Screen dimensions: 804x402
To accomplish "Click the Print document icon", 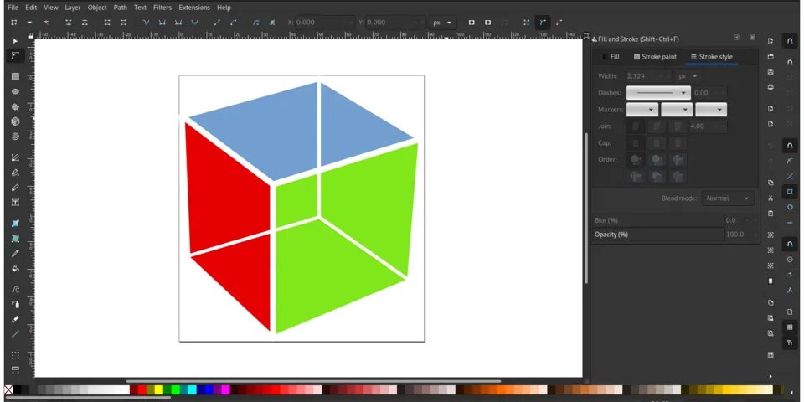I will [770, 87].
